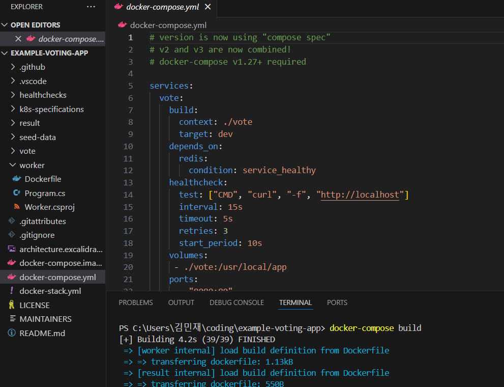Screen dimensions: 504x387
Task: Click 'healthcheck:' key on line 13
Action: tap(198, 183)
